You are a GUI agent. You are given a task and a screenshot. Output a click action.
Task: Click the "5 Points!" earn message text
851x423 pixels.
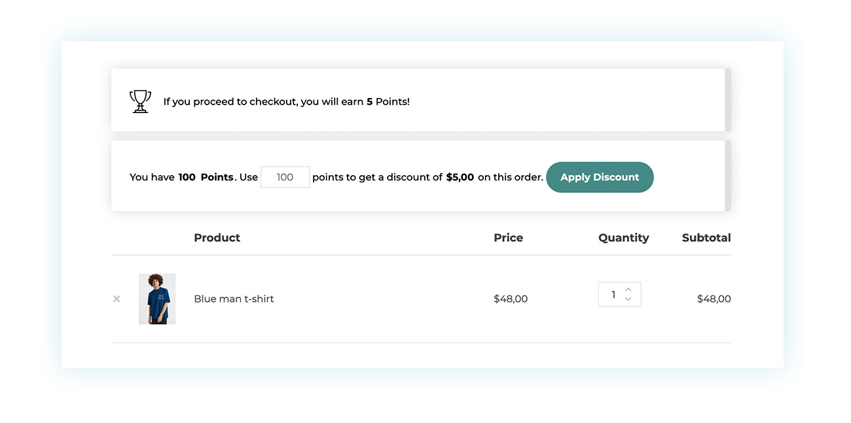pyautogui.click(x=388, y=102)
